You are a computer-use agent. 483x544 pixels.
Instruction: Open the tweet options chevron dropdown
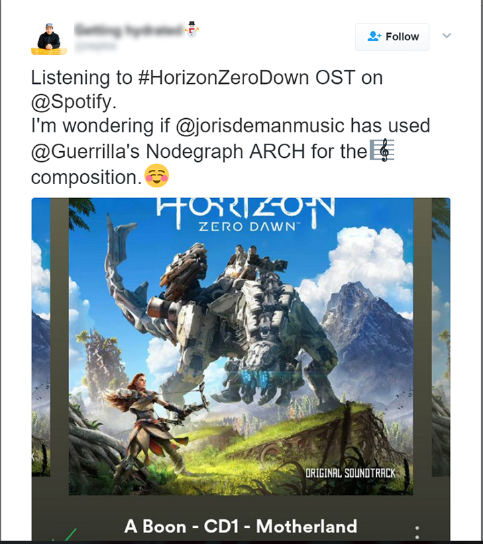point(447,36)
